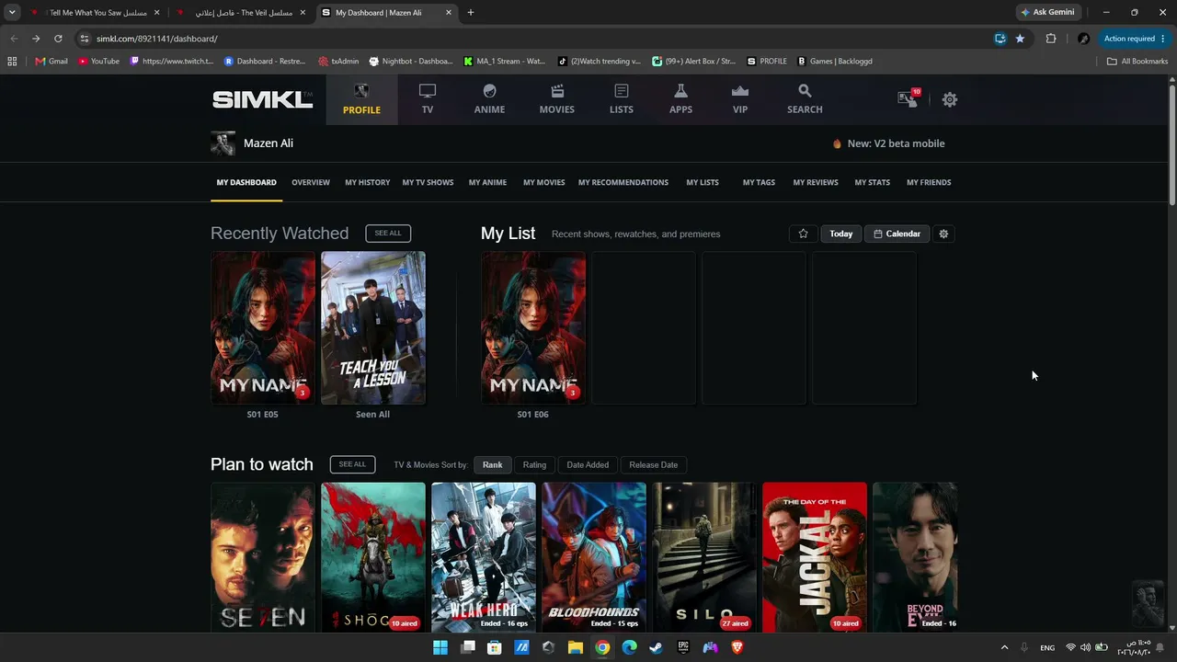Open the YouTube bookmark
The width and height of the screenshot is (1177, 662).
coord(98,62)
